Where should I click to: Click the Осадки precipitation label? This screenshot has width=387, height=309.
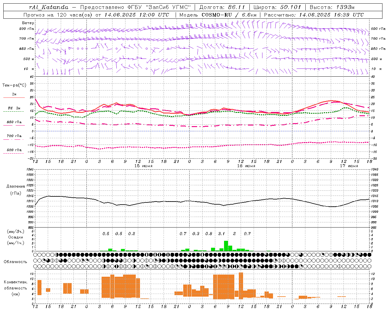[15, 237]
